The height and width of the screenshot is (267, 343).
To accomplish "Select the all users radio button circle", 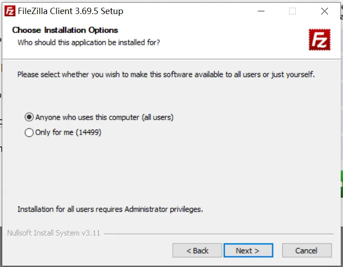I will click(29, 117).
